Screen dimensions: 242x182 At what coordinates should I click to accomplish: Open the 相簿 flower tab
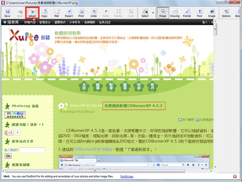pyautogui.click(x=98, y=87)
